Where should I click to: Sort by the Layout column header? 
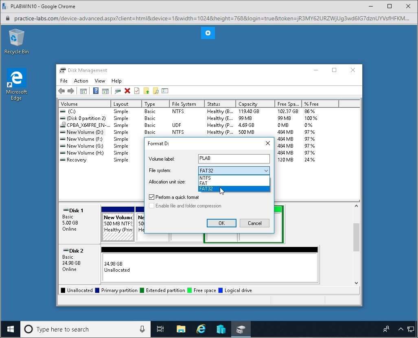tap(126, 104)
